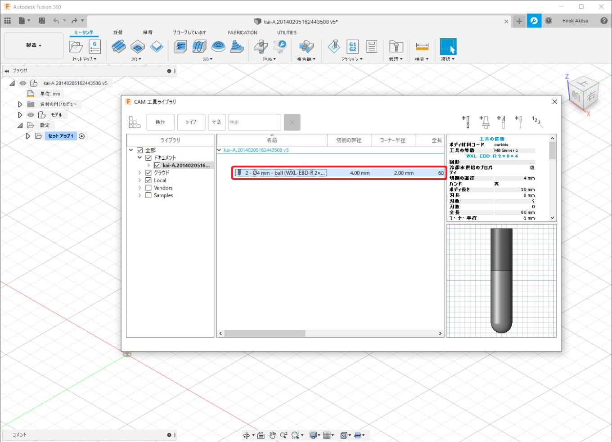Click the renumber tools icon

coord(536,122)
